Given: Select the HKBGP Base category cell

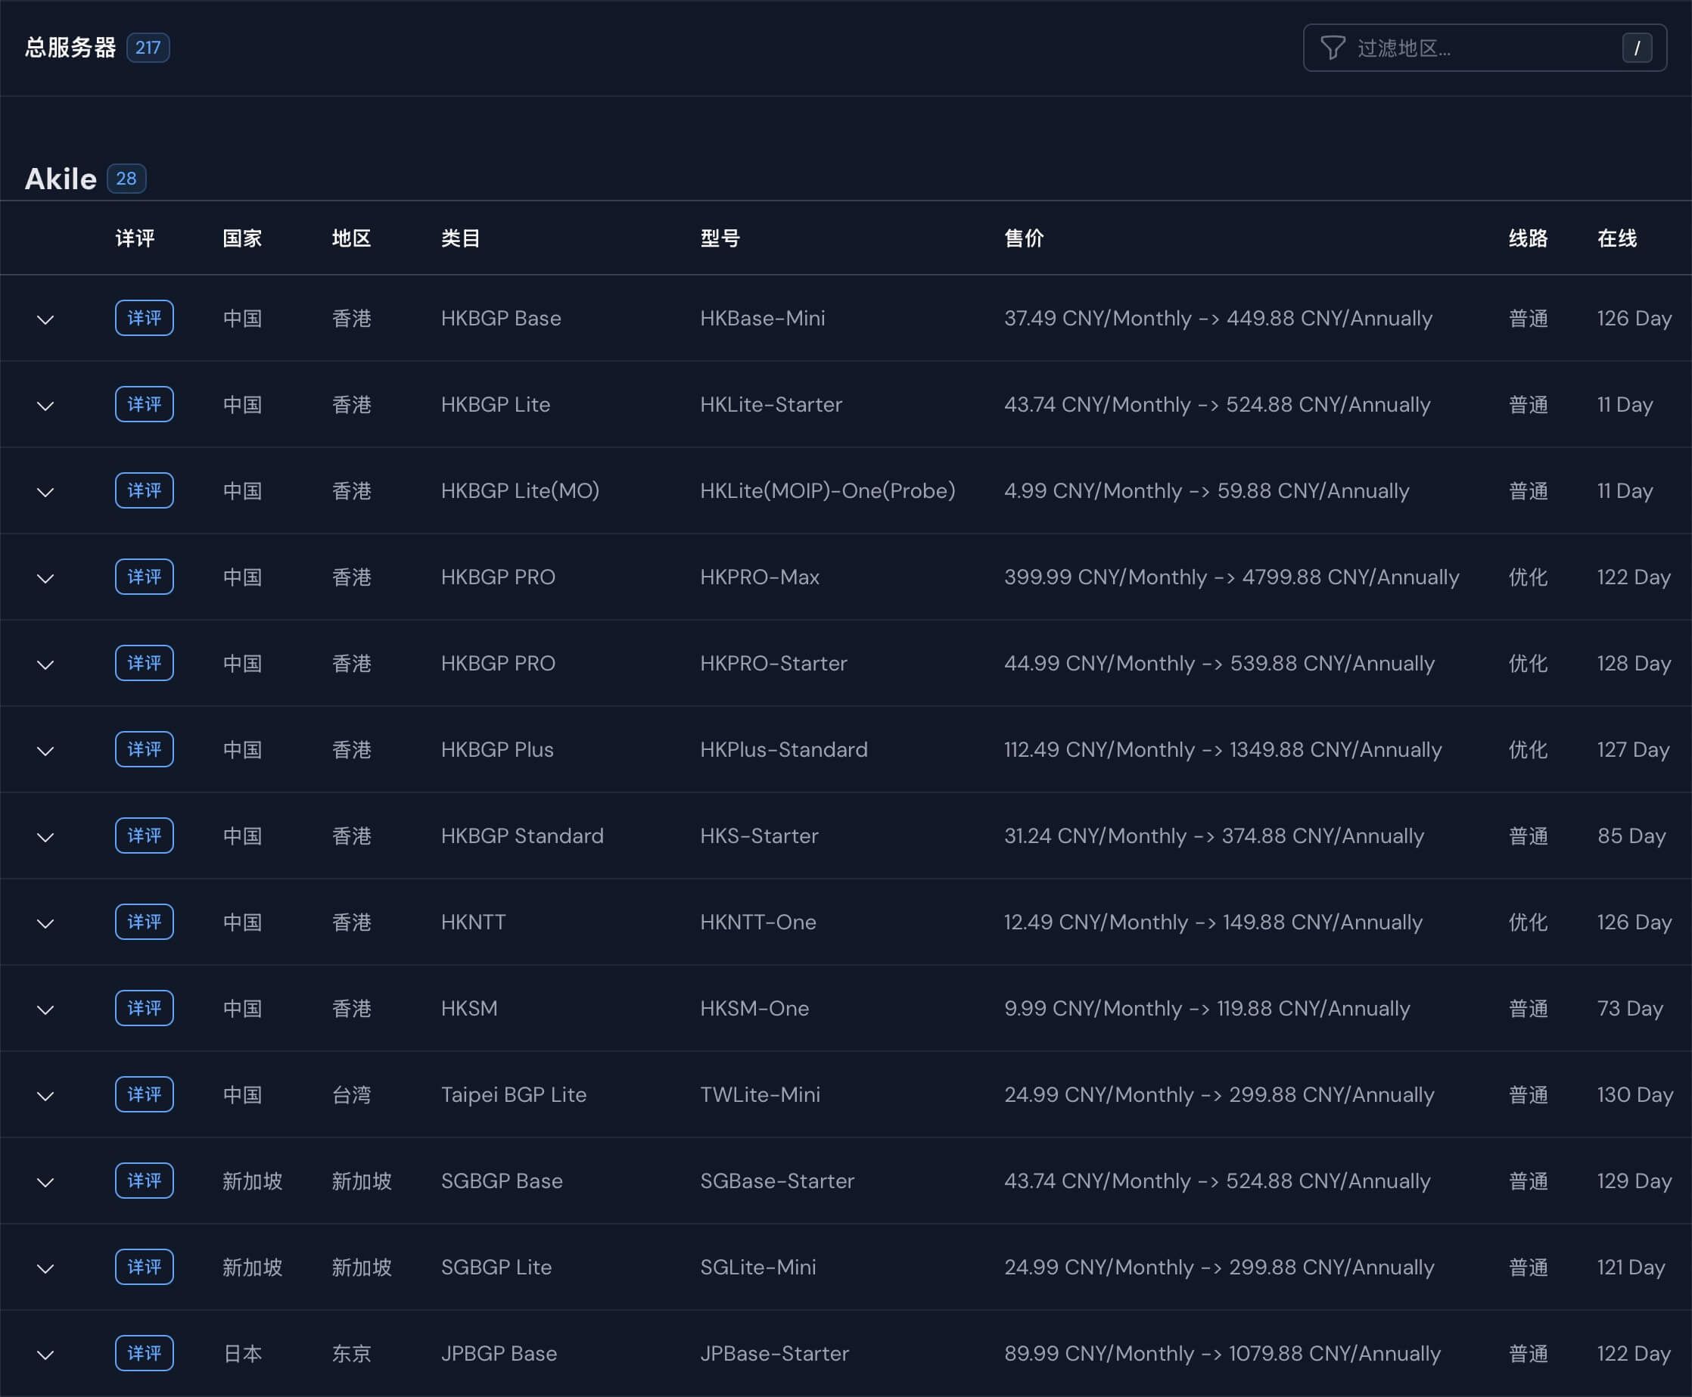Looking at the screenshot, I should coord(501,318).
